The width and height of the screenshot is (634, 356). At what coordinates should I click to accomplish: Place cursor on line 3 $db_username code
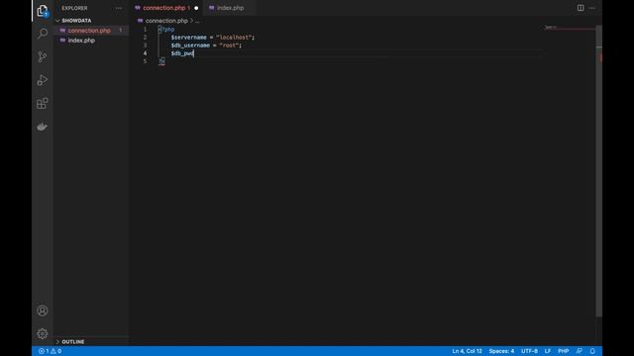pyautogui.click(x=206, y=45)
